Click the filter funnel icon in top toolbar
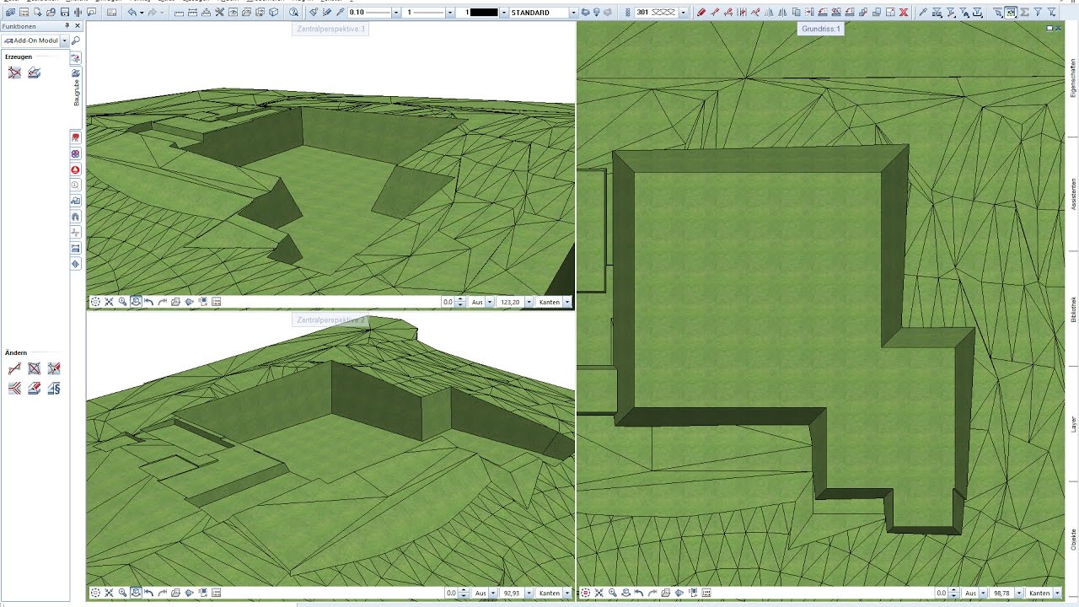 [1038, 13]
